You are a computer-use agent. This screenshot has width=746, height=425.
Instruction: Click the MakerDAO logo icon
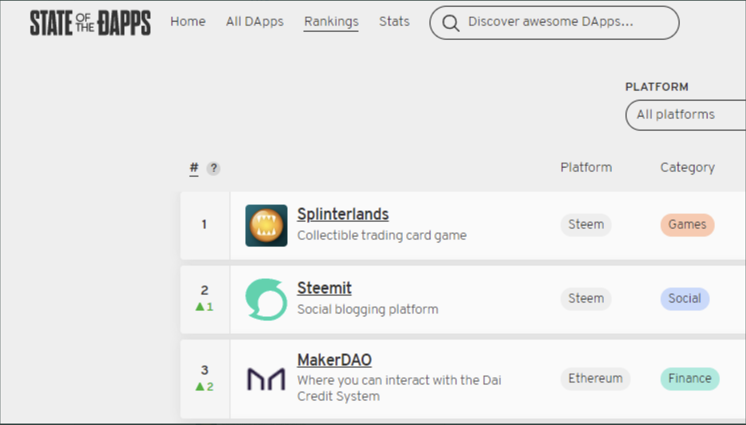(266, 379)
